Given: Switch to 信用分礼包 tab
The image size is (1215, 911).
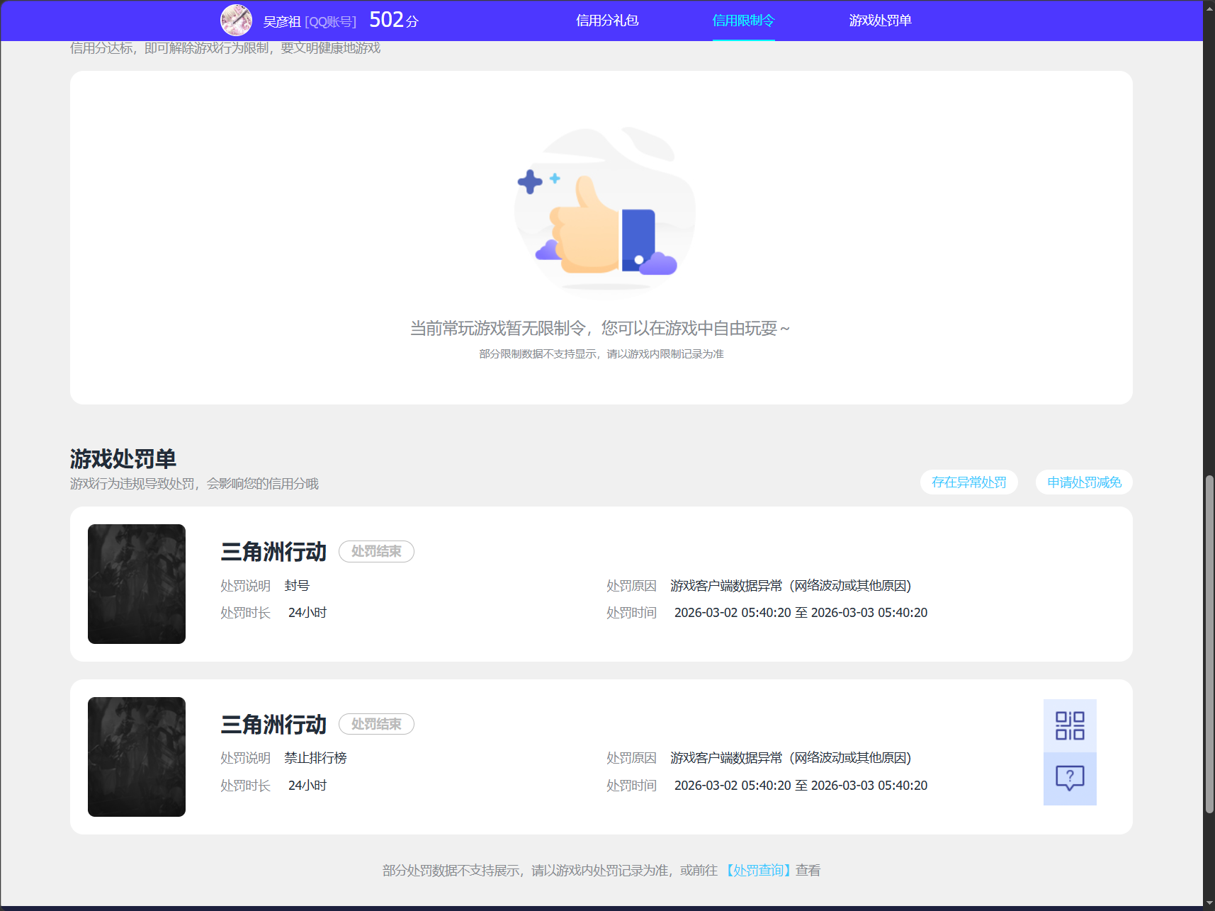Looking at the screenshot, I should (607, 21).
